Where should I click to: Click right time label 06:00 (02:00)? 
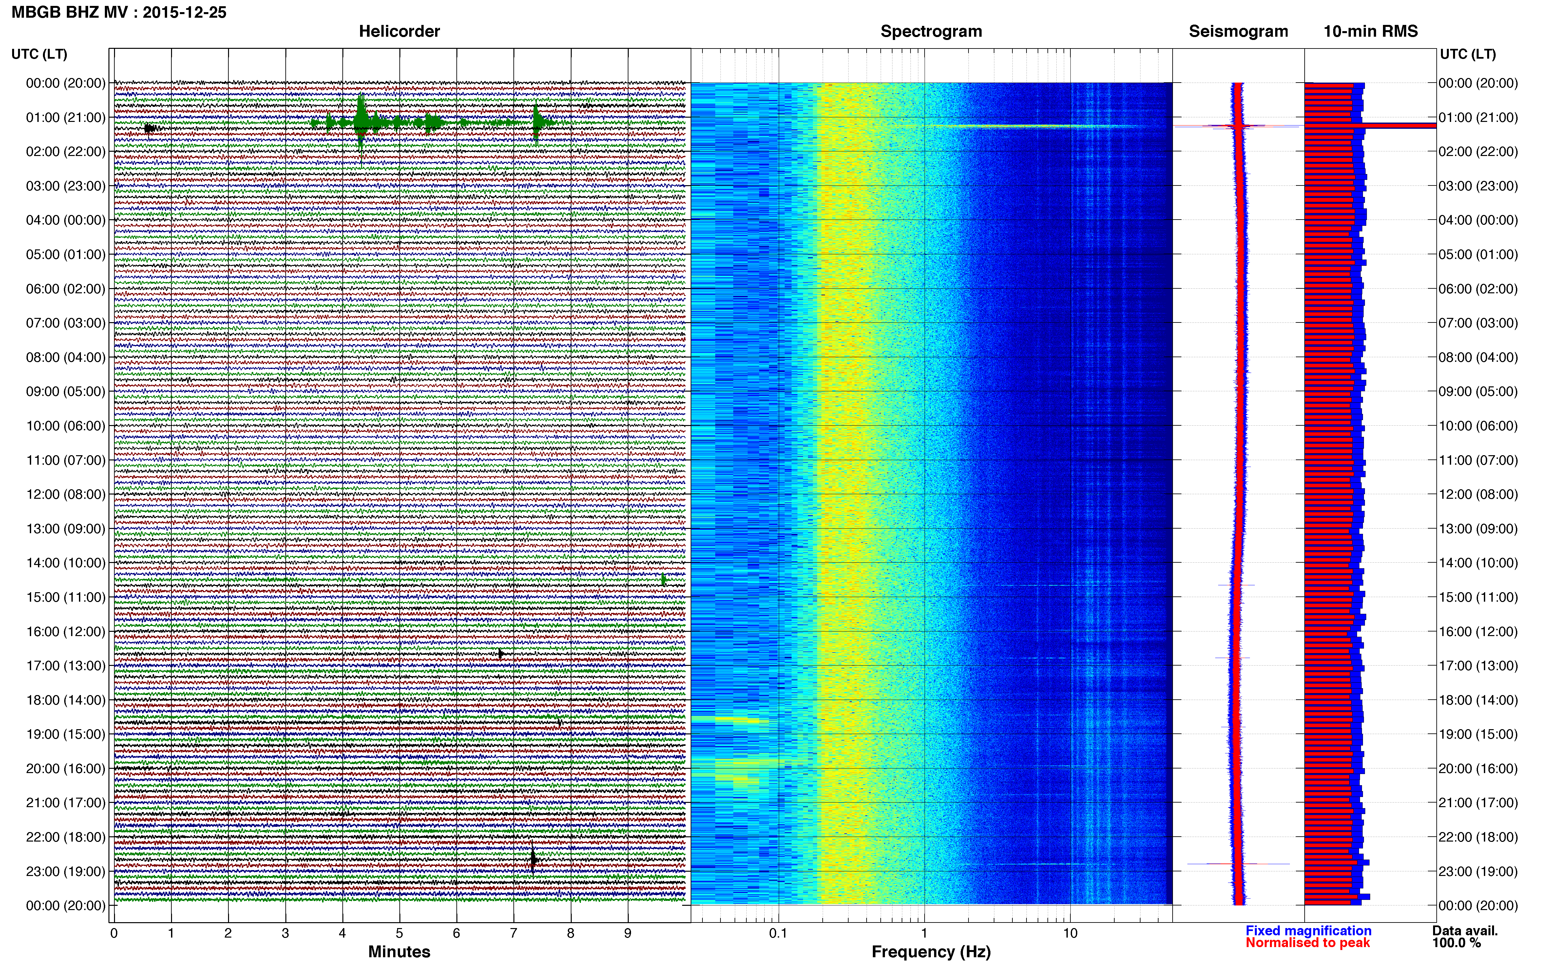pos(1478,289)
